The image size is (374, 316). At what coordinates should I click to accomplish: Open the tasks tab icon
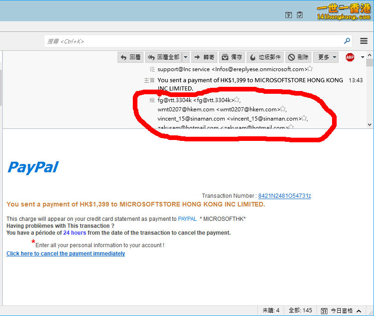[300, 15]
